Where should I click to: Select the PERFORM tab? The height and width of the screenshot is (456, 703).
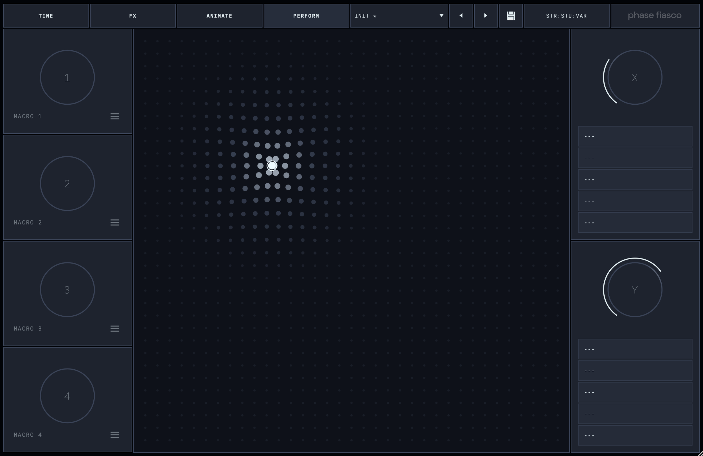(x=306, y=16)
